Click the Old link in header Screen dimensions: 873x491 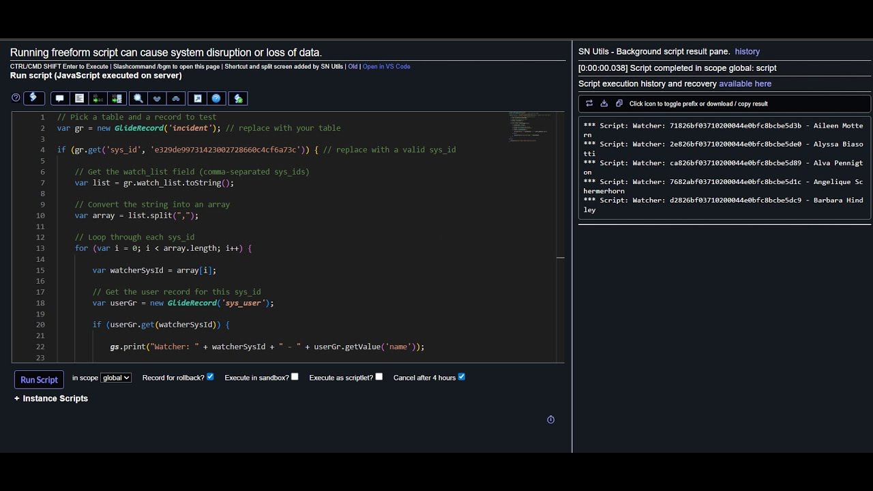pos(353,67)
